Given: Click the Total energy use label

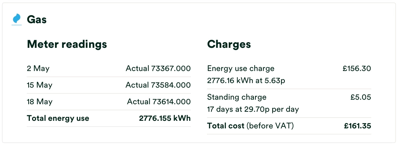Looking at the screenshot, I should pos(58,118).
